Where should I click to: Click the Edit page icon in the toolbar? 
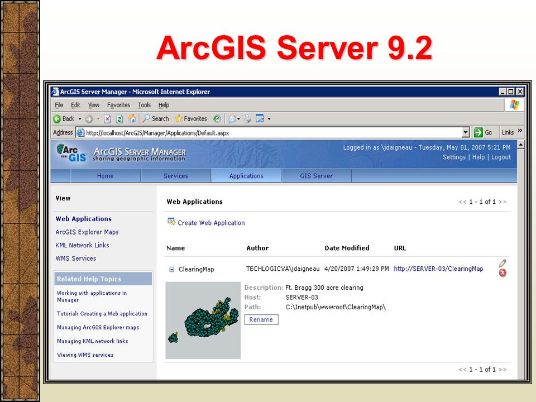click(x=260, y=118)
